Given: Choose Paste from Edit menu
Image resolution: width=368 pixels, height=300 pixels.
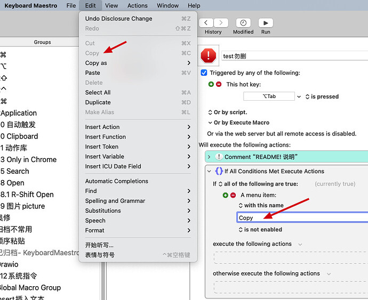Looking at the screenshot, I should tap(138, 72).
